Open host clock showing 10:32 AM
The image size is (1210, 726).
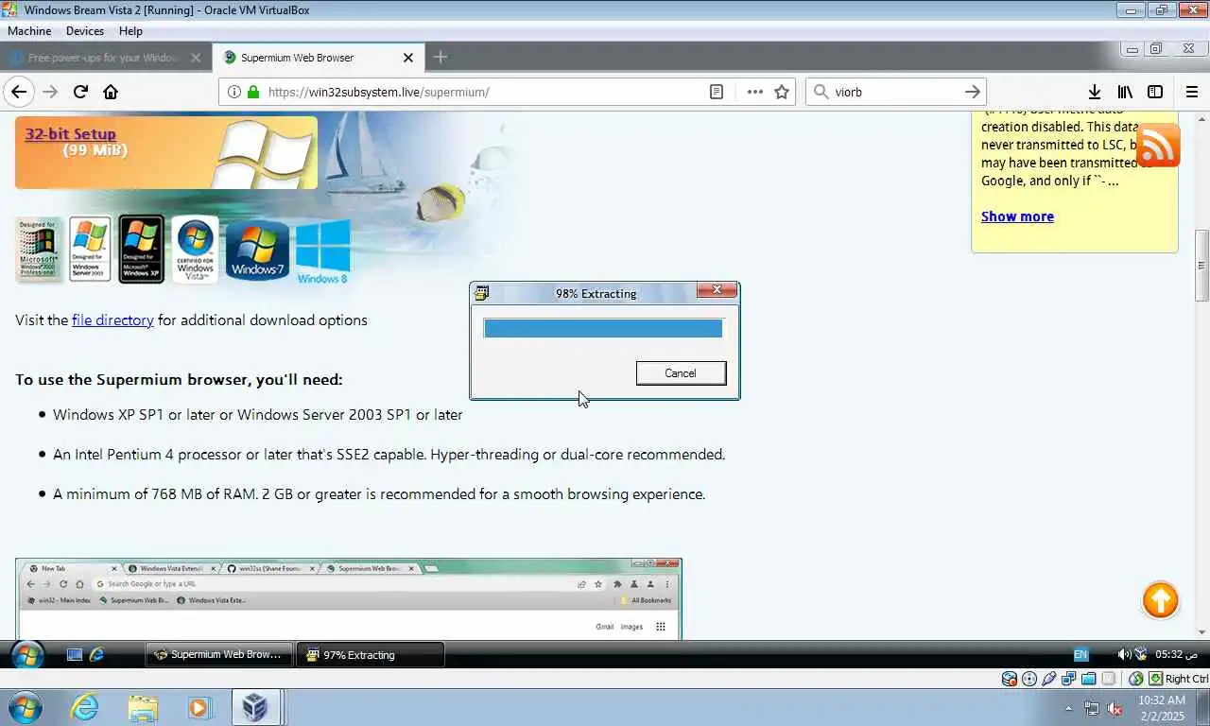pyautogui.click(x=1162, y=708)
